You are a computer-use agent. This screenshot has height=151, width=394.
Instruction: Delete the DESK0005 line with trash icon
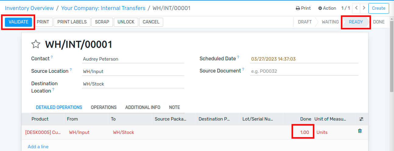[360, 131]
